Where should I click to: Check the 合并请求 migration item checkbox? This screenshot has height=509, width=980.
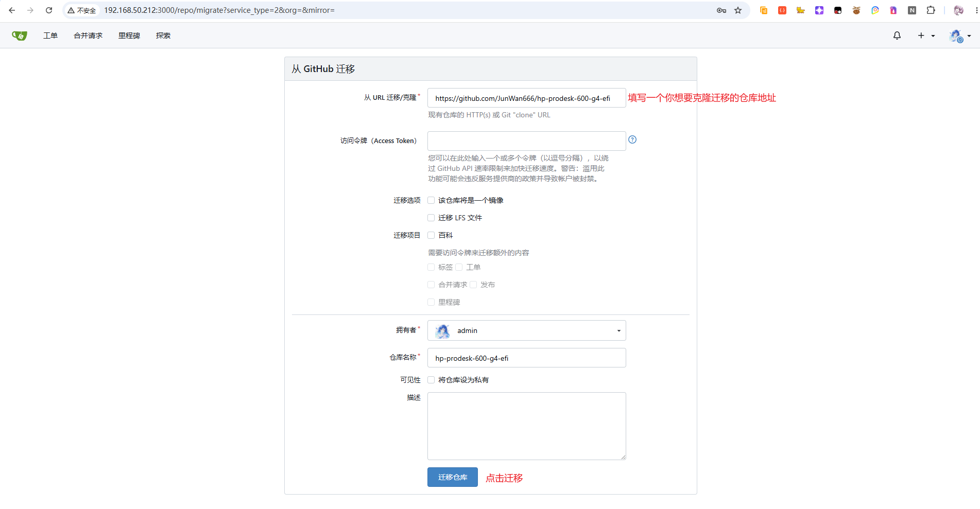point(431,285)
